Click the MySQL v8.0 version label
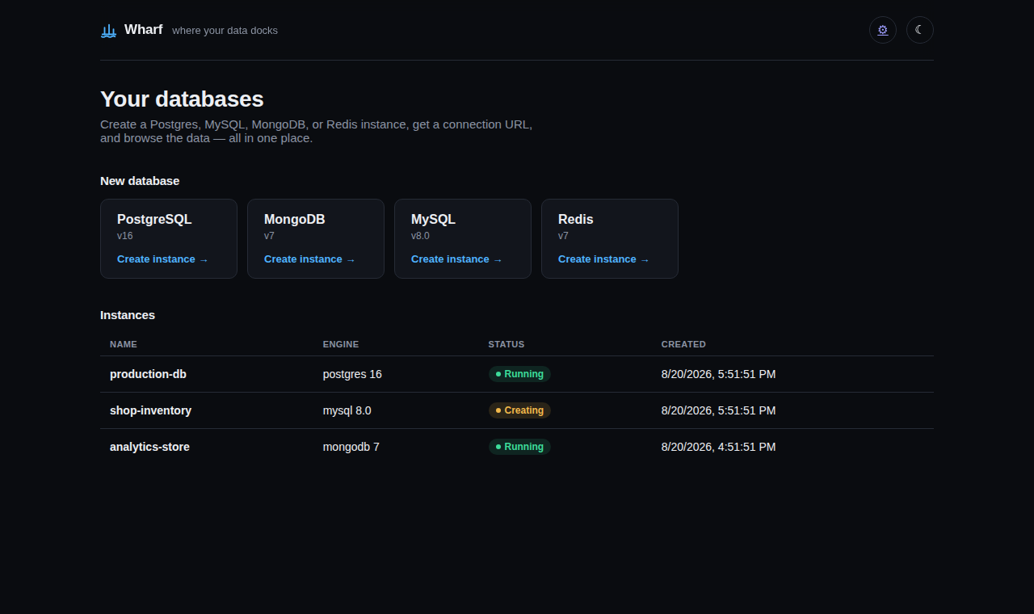 tap(420, 236)
